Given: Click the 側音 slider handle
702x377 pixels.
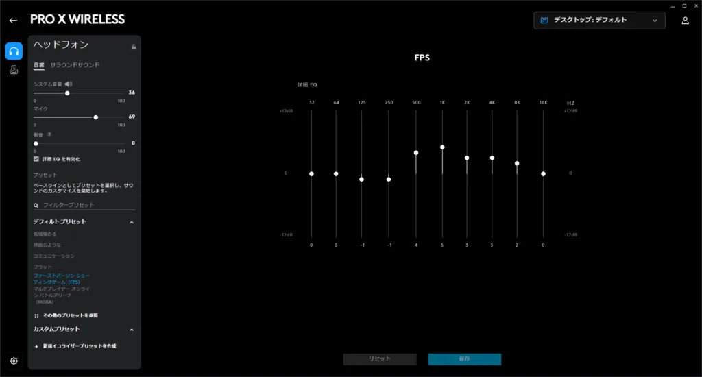Looking at the screenshot, I should click(x=36, y=144).
